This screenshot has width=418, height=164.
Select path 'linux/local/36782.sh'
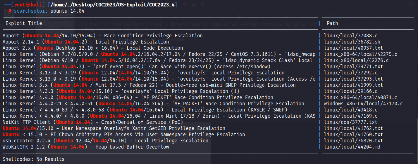(x=352, y=42)
